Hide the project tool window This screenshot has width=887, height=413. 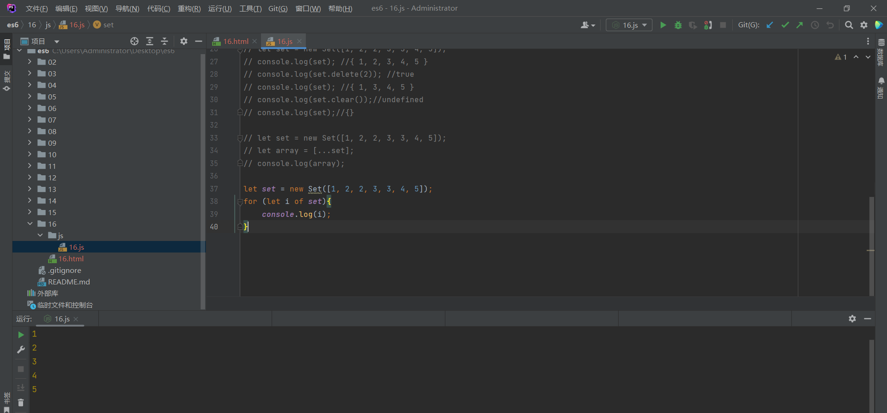point(199,41)
